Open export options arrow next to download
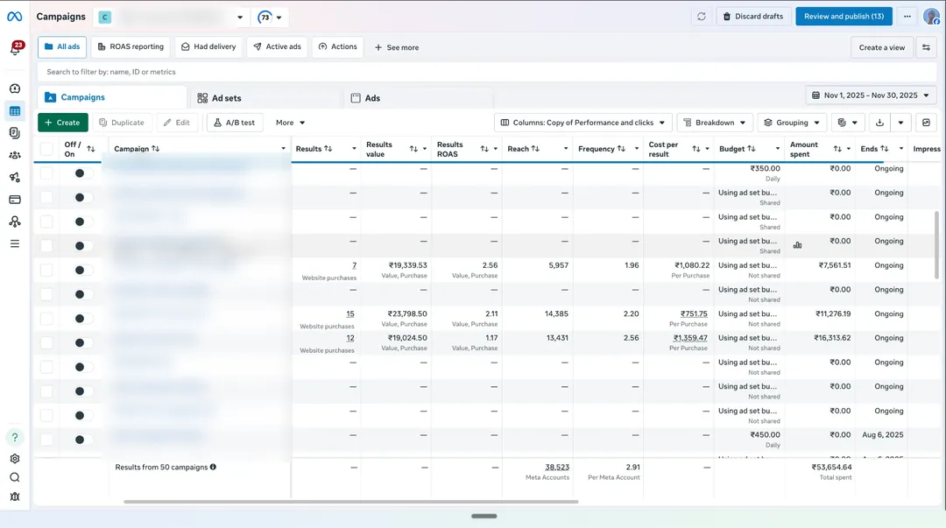 tap(900, 123)
